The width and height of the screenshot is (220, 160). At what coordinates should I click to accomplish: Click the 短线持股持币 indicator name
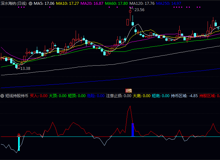click(17, 96)
